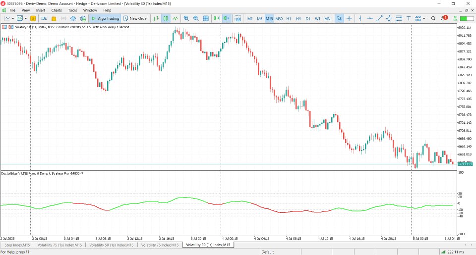Viewport: 476px width, 255px height.
Task: Select the MN timeframe
Action: tap(327, 18)
